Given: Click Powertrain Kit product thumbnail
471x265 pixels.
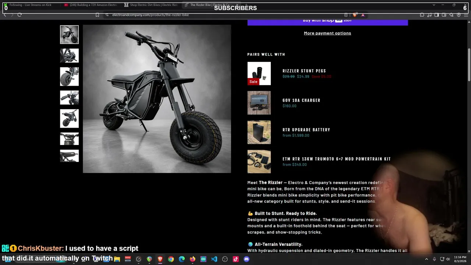Looking at the screenshot, I should tap(259, 162).
